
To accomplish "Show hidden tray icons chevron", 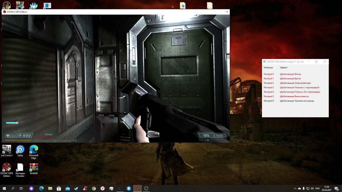I will 295,189.
